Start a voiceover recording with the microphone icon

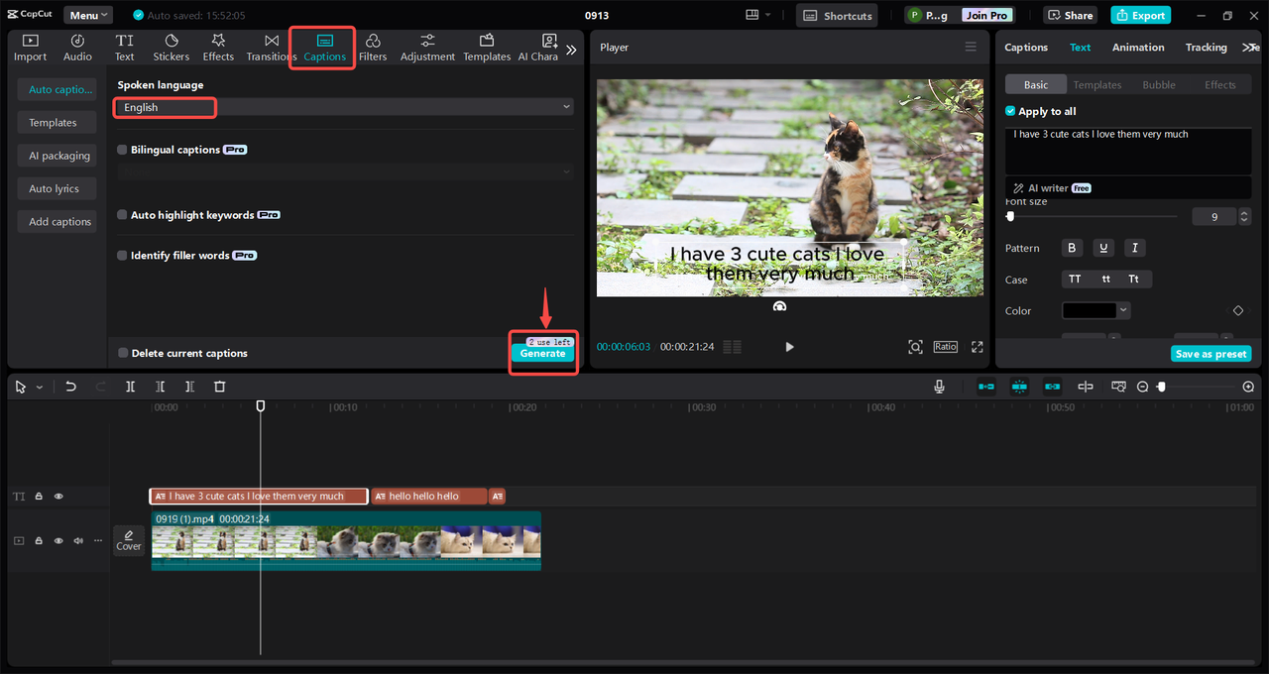(x=939, y=387)
